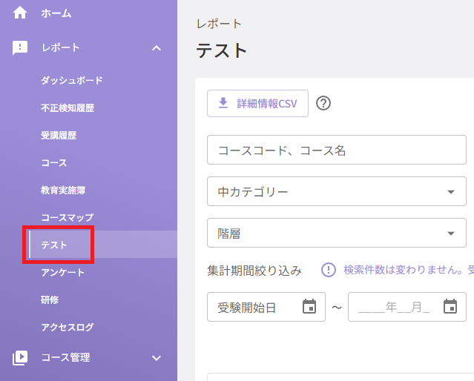
Task: Click the 階層 dropdown arrow
Action: [x=451, y=233]
